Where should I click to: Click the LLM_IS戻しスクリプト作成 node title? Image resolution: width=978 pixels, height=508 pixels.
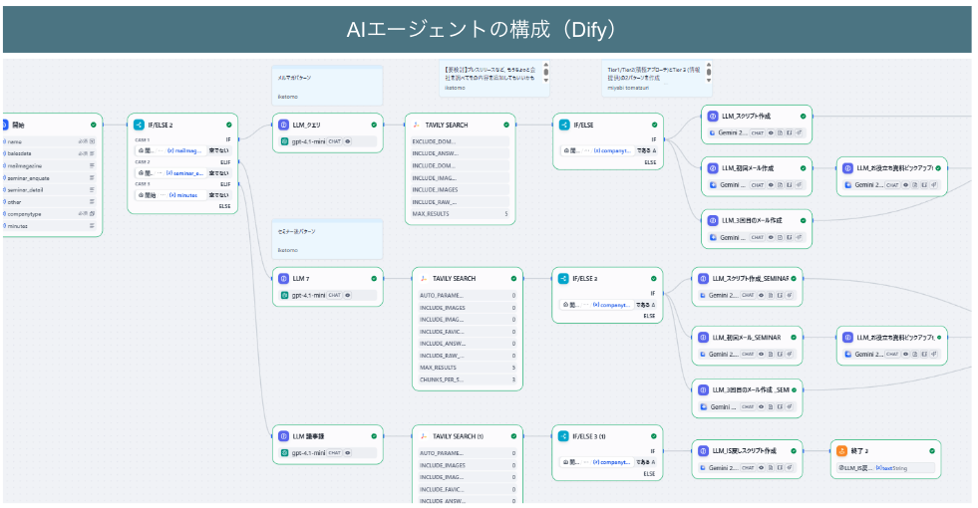pos(743,450)
